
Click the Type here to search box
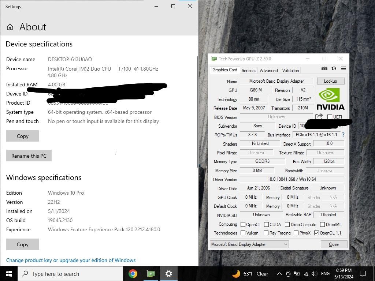pyautogui.click(x=70, y=274)
